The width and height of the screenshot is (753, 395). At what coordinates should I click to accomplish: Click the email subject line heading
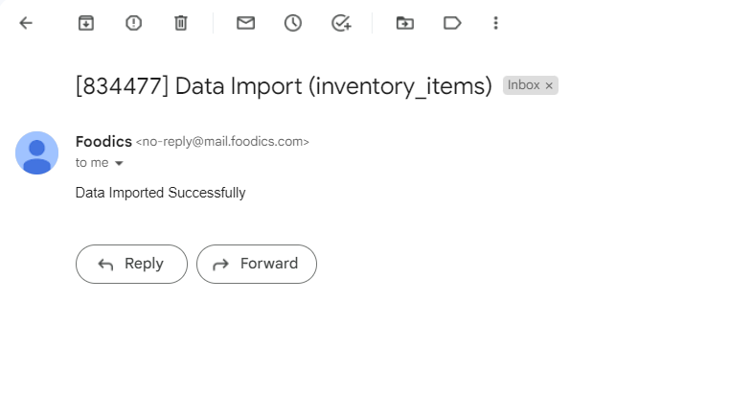[x=284, y=86]
